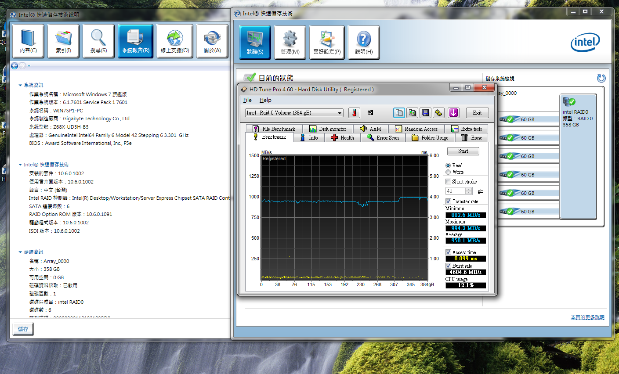The width and height of the screenshot is (619, 374).
Task: Open the File menu in HD Tune
Action: pyautogui.click(x=247, y=100)
